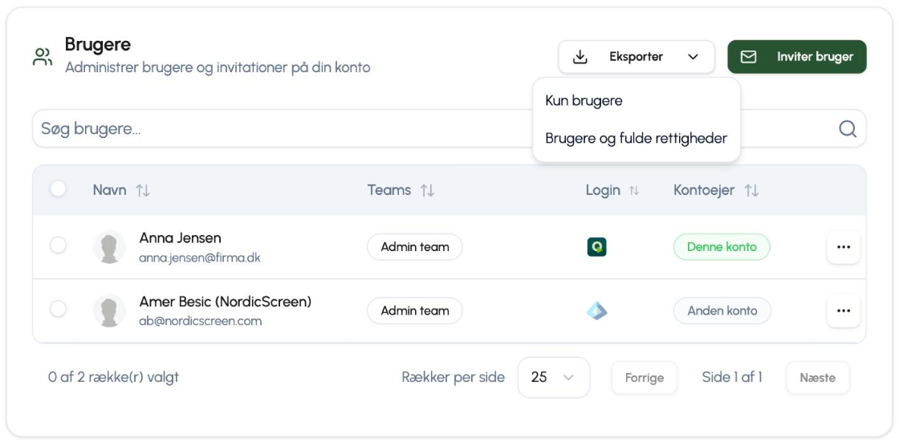The width and height of the screenshot is (899, 442).
Task: Click Anna Jensen's avatar image
Action: pyautogui.click(x=109, y=247)
